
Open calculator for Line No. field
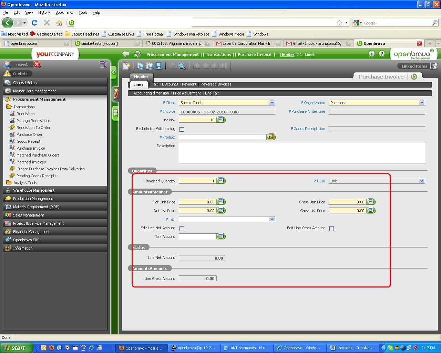pos(221,120)
